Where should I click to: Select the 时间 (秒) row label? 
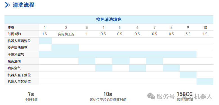coord(14,34)
